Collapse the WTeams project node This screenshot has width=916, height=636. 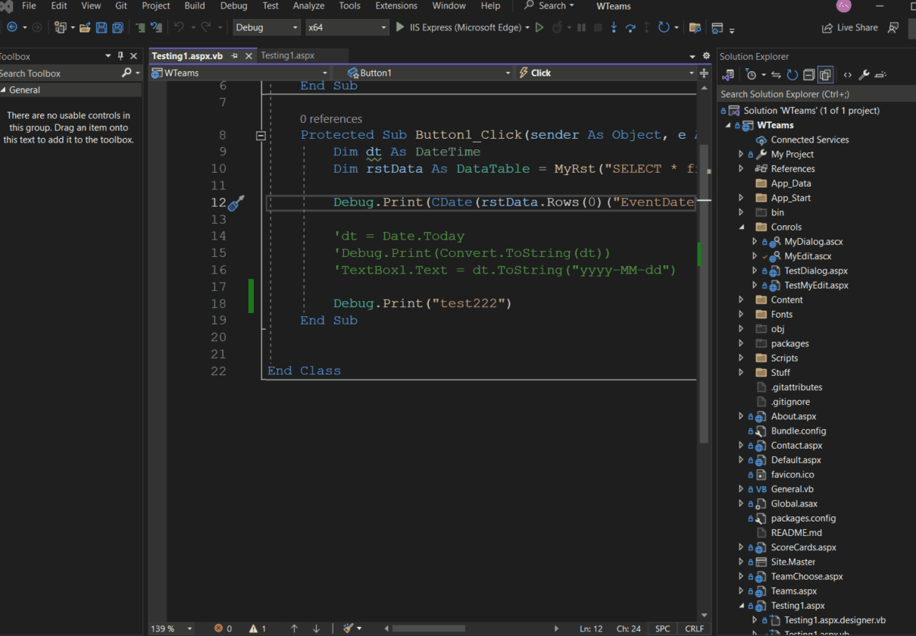729,125
